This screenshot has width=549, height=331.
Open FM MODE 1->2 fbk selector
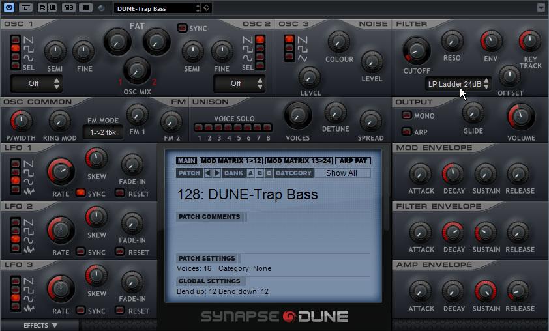pos(103,132)
